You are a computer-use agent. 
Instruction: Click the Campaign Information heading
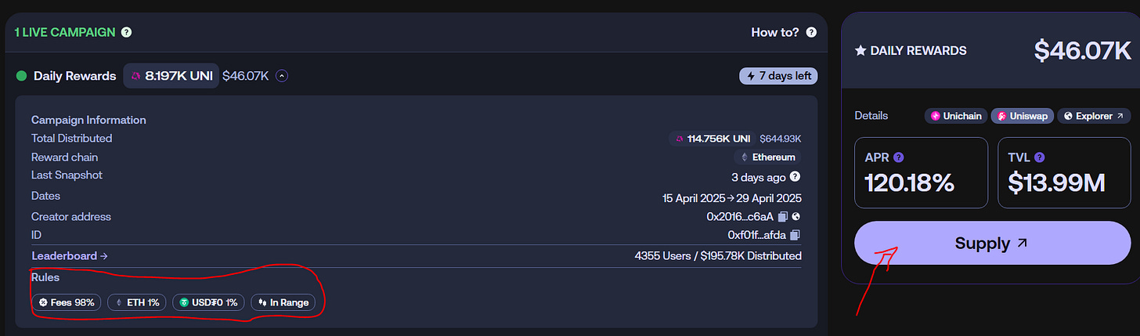click(x=88, y=120)
